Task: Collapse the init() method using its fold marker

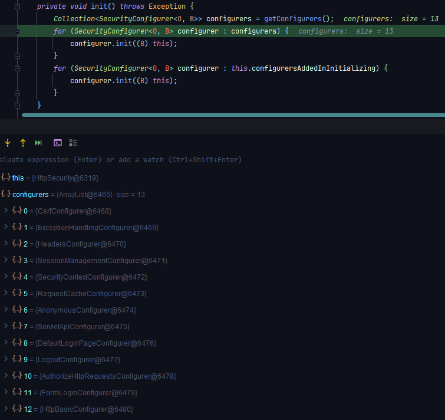Action: tap(17, 6)
